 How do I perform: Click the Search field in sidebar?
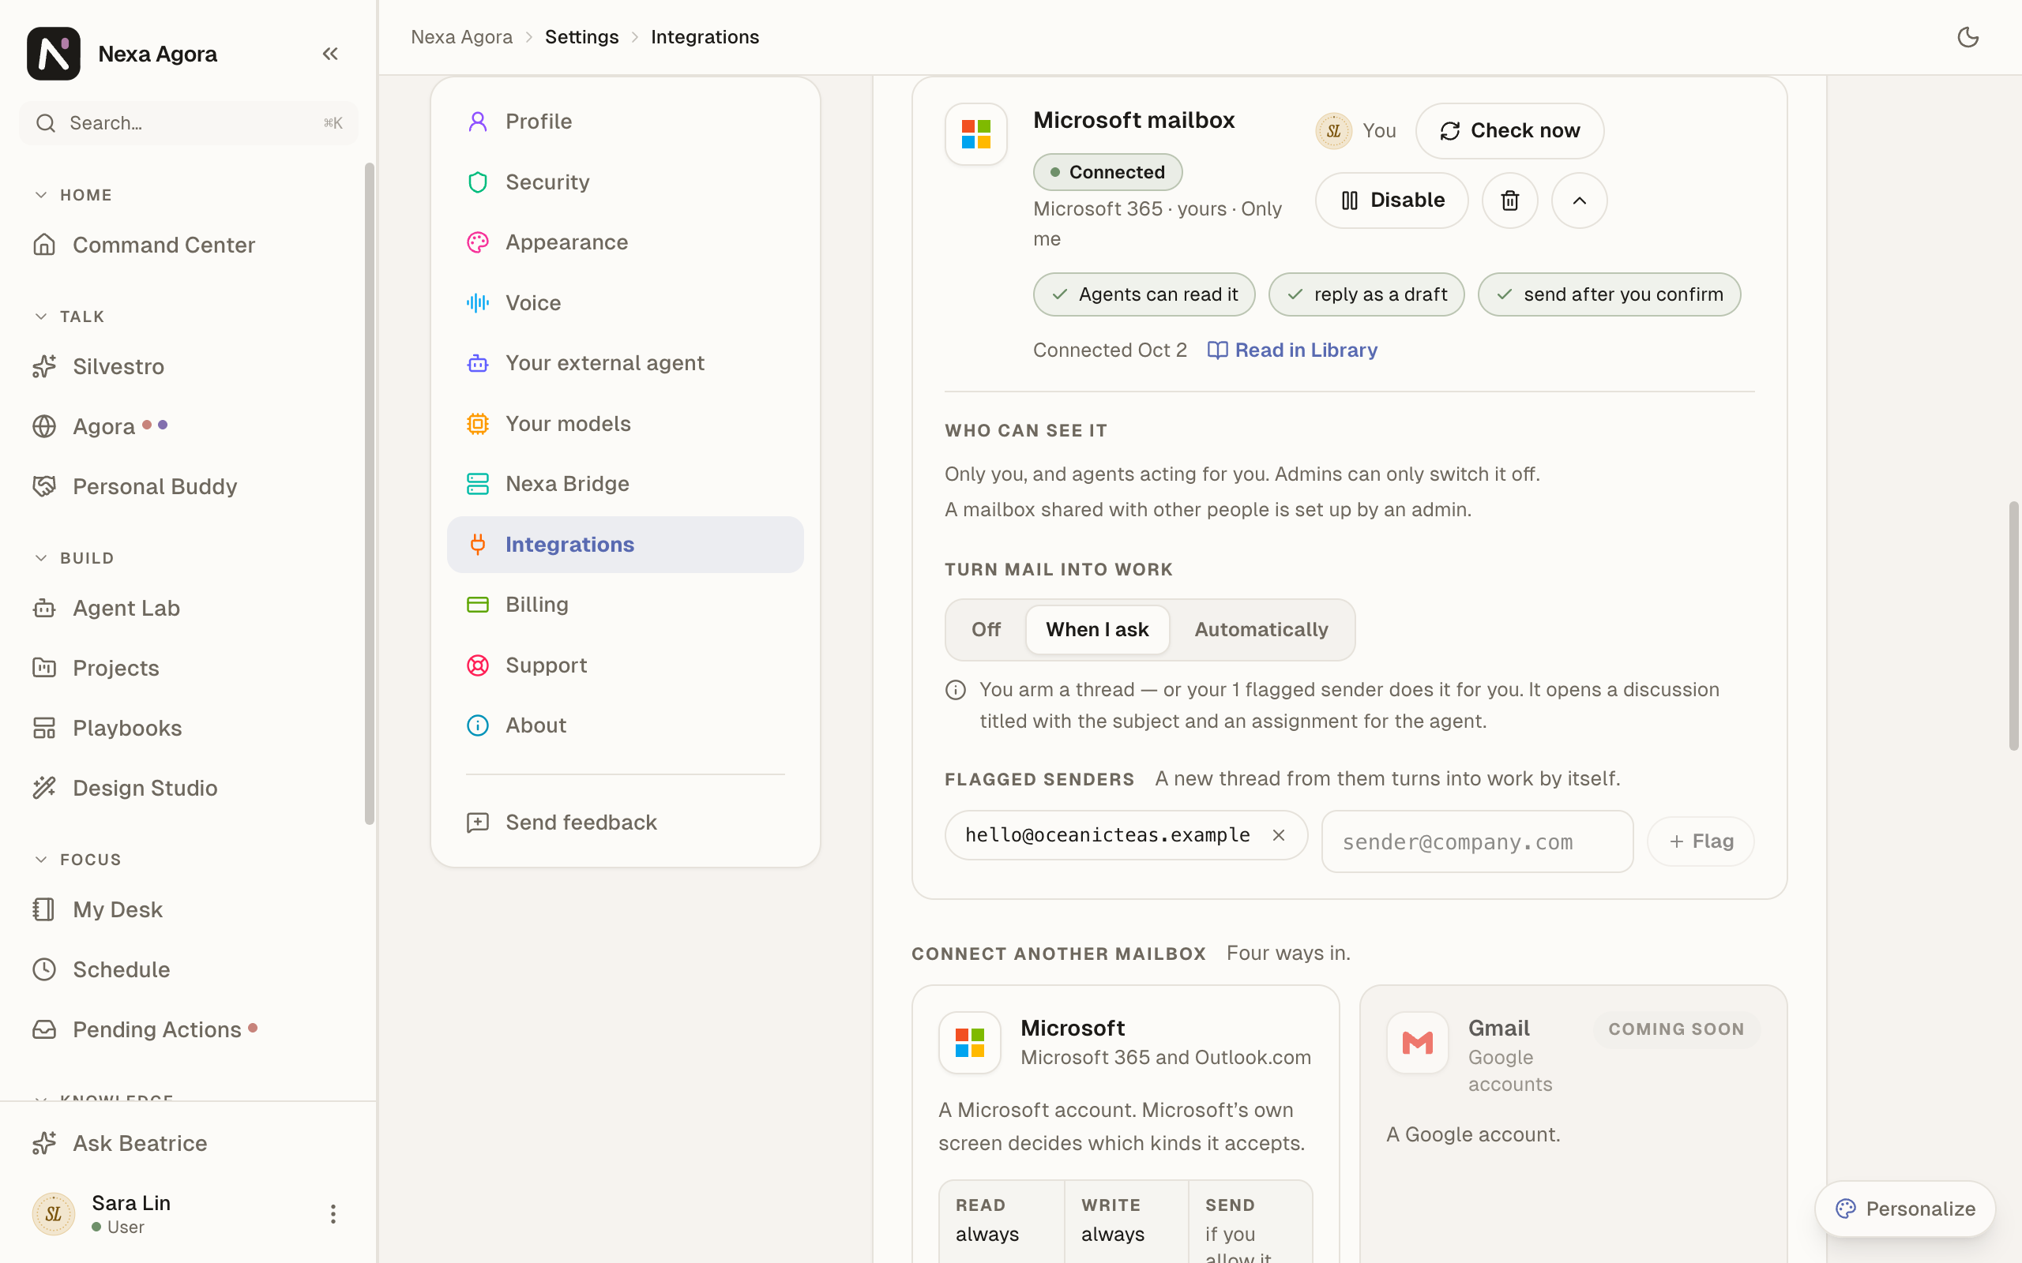188,124
